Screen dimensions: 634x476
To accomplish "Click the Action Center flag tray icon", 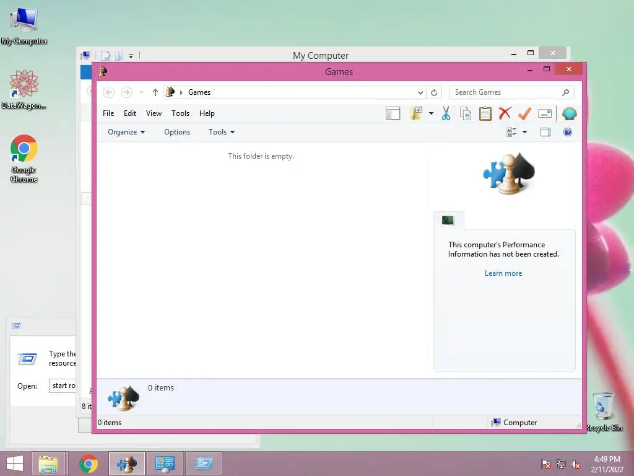I will pyautogui.click(x=546, y=464).
